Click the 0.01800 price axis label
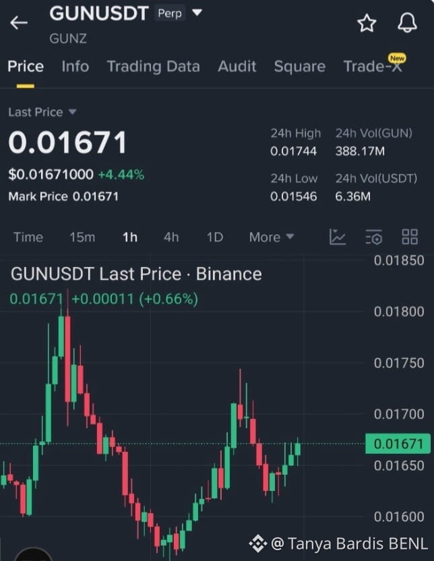This screenshot has width=434, height=561. click(399, 312)
